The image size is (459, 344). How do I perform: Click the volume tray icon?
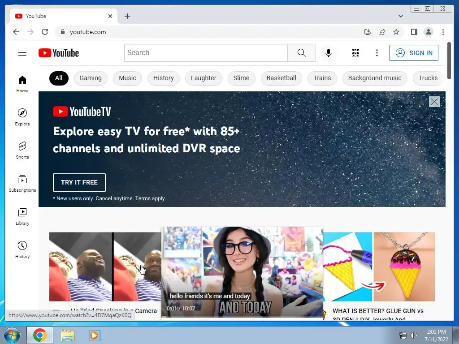pyautogui.click(x=413, y=335)
